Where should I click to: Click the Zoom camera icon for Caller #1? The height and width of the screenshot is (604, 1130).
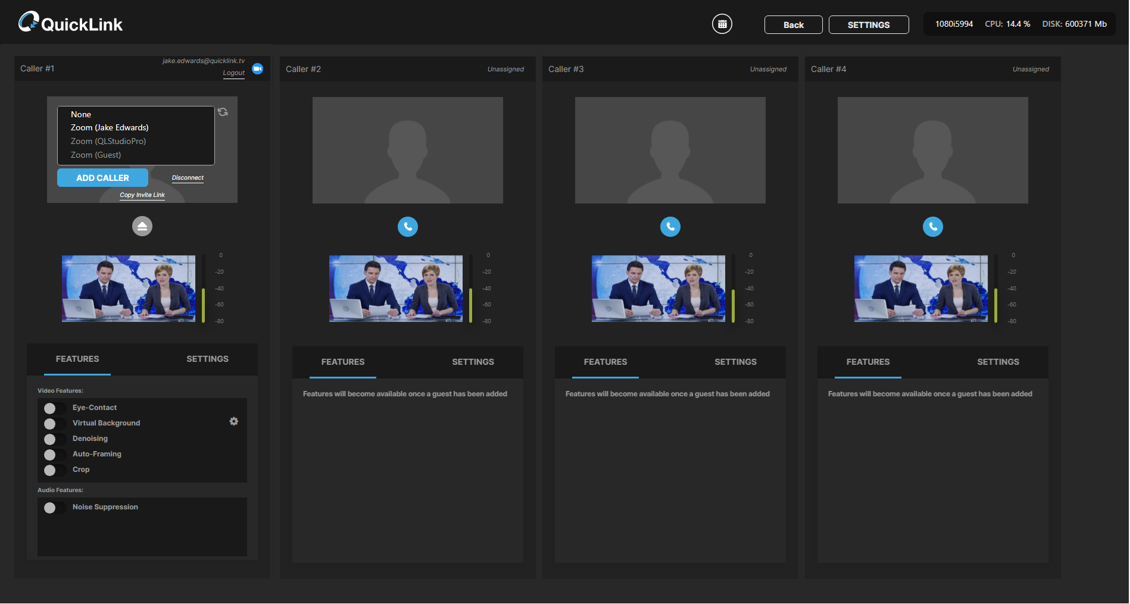258,68
